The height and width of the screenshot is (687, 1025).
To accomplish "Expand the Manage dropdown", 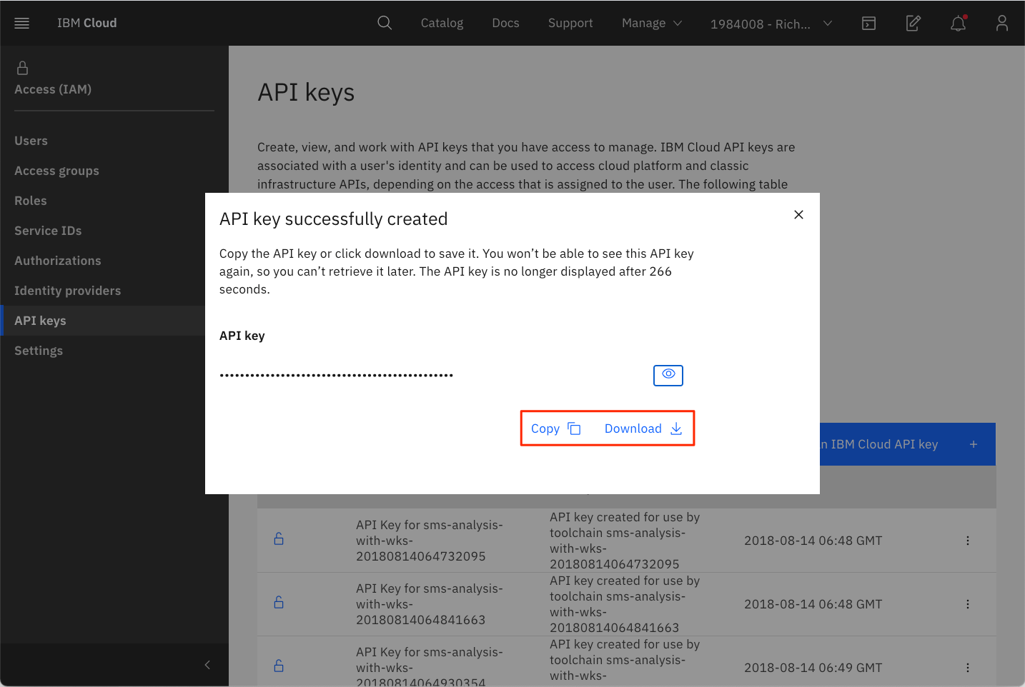I will coord(652,23).
